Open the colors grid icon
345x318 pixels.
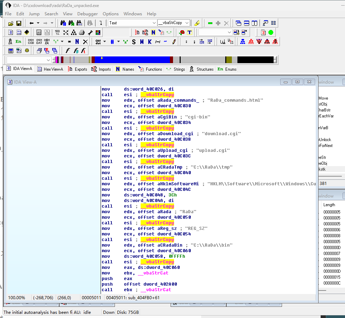pyautogui.click(x=98, y=32)
